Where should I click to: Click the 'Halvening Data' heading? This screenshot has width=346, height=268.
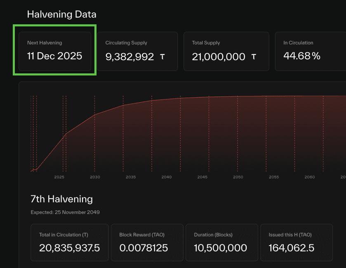pyautogui.click(x=61, y=14)
